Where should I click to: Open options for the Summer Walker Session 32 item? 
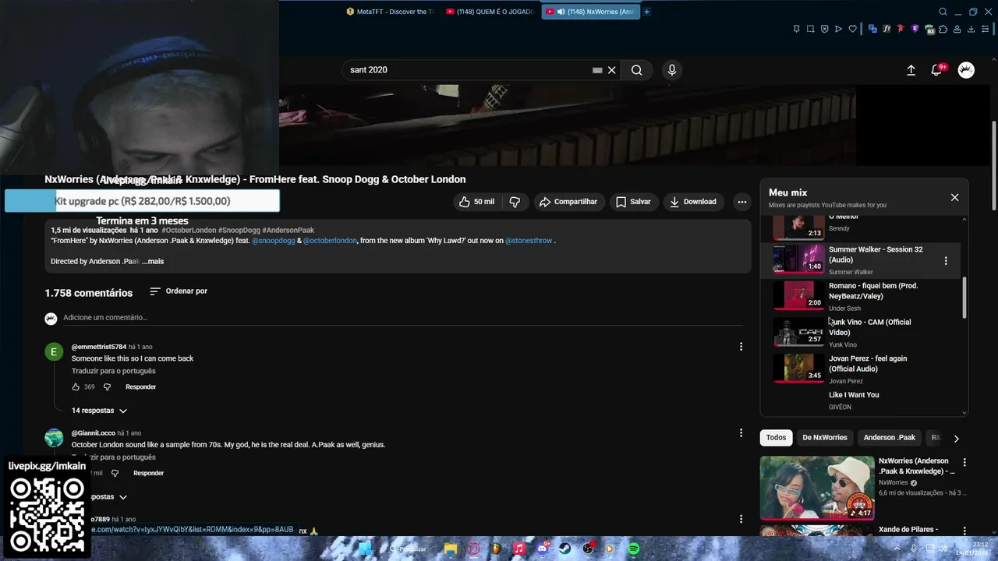pos(946,261)
